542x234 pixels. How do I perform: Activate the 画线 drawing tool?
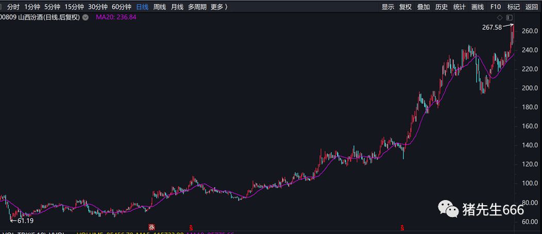coord(478,7)
